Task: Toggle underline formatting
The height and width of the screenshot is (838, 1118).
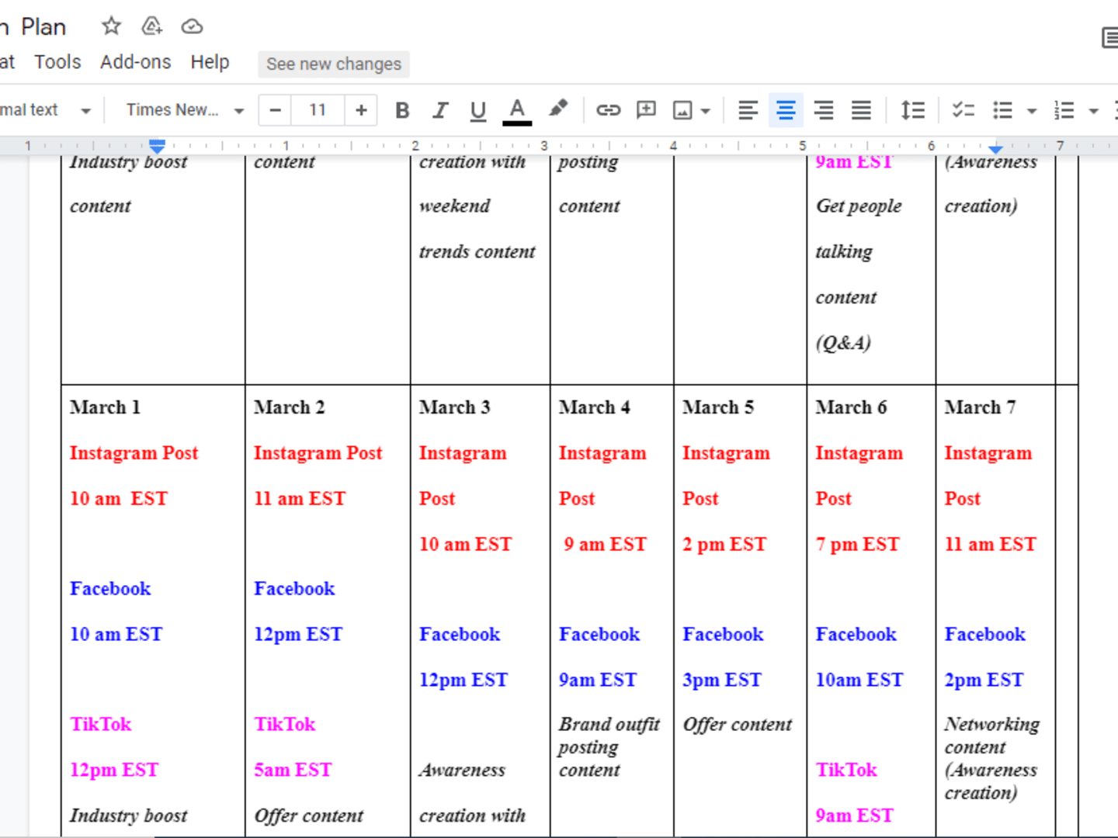Action: [x=478, y=110]
